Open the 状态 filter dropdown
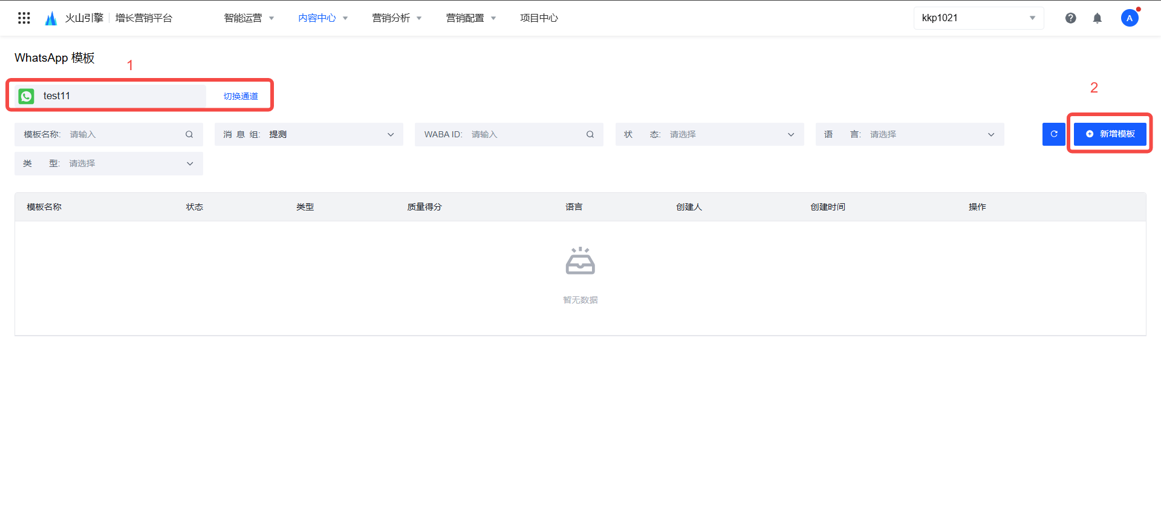Viewport: 1161px width, 531px height. click(x=790, y=134)
